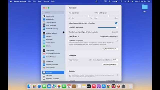This screenshot has width=160, height=90.
Task: Launch Music app from Dock
Action: [x=94, y=86]
